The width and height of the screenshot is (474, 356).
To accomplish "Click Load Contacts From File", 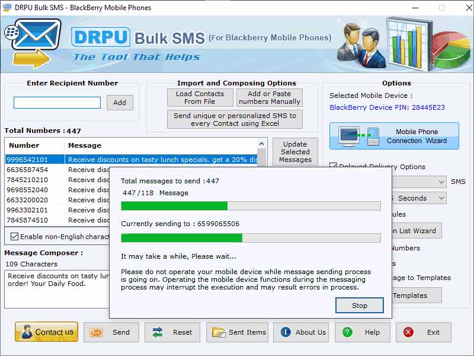I will click(x=200, y=96).
